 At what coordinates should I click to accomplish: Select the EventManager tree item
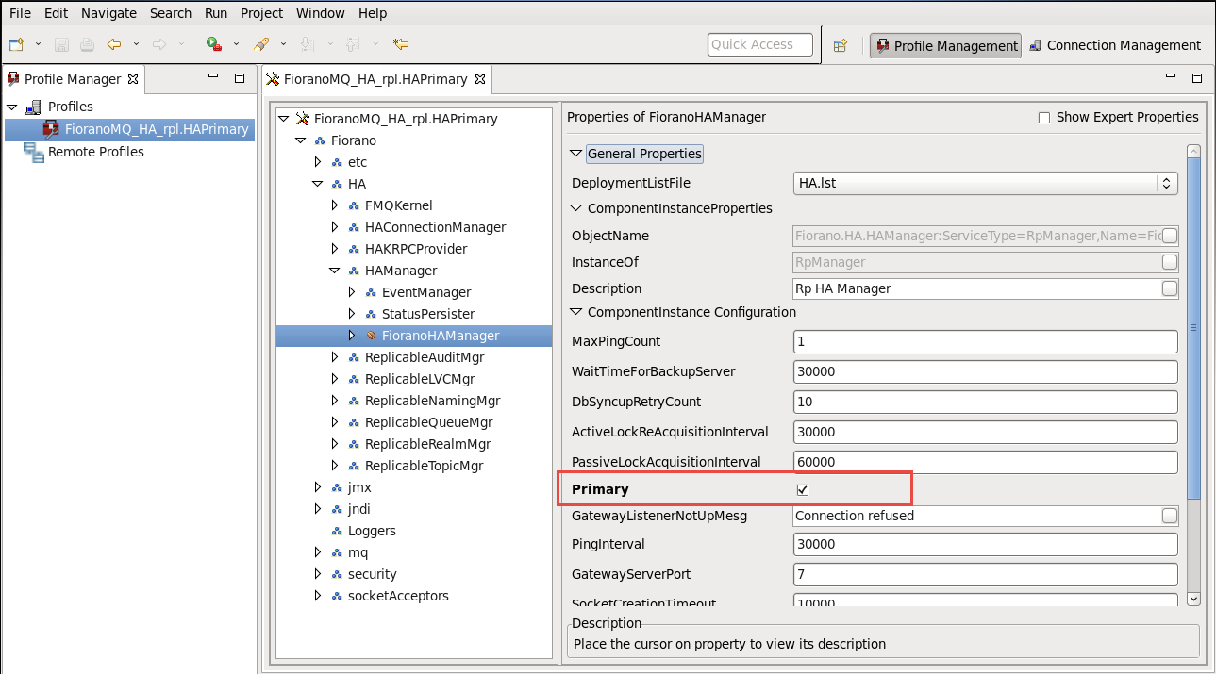tap(426, 292)
